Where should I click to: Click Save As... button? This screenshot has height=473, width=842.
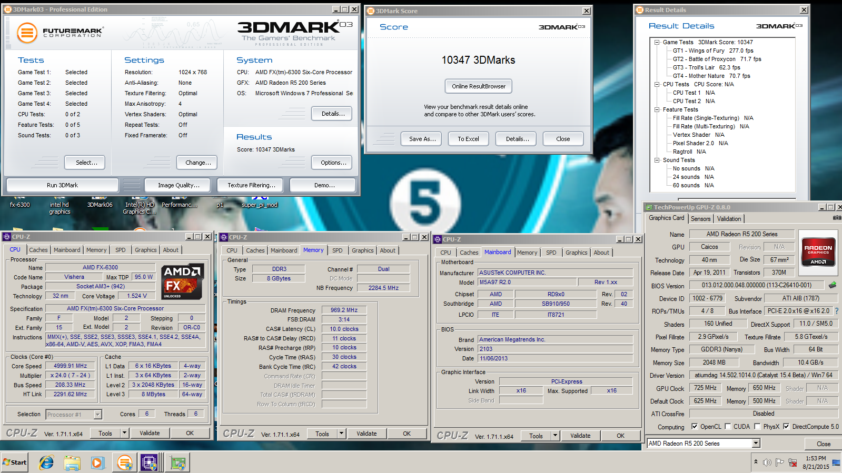point(422,139)
